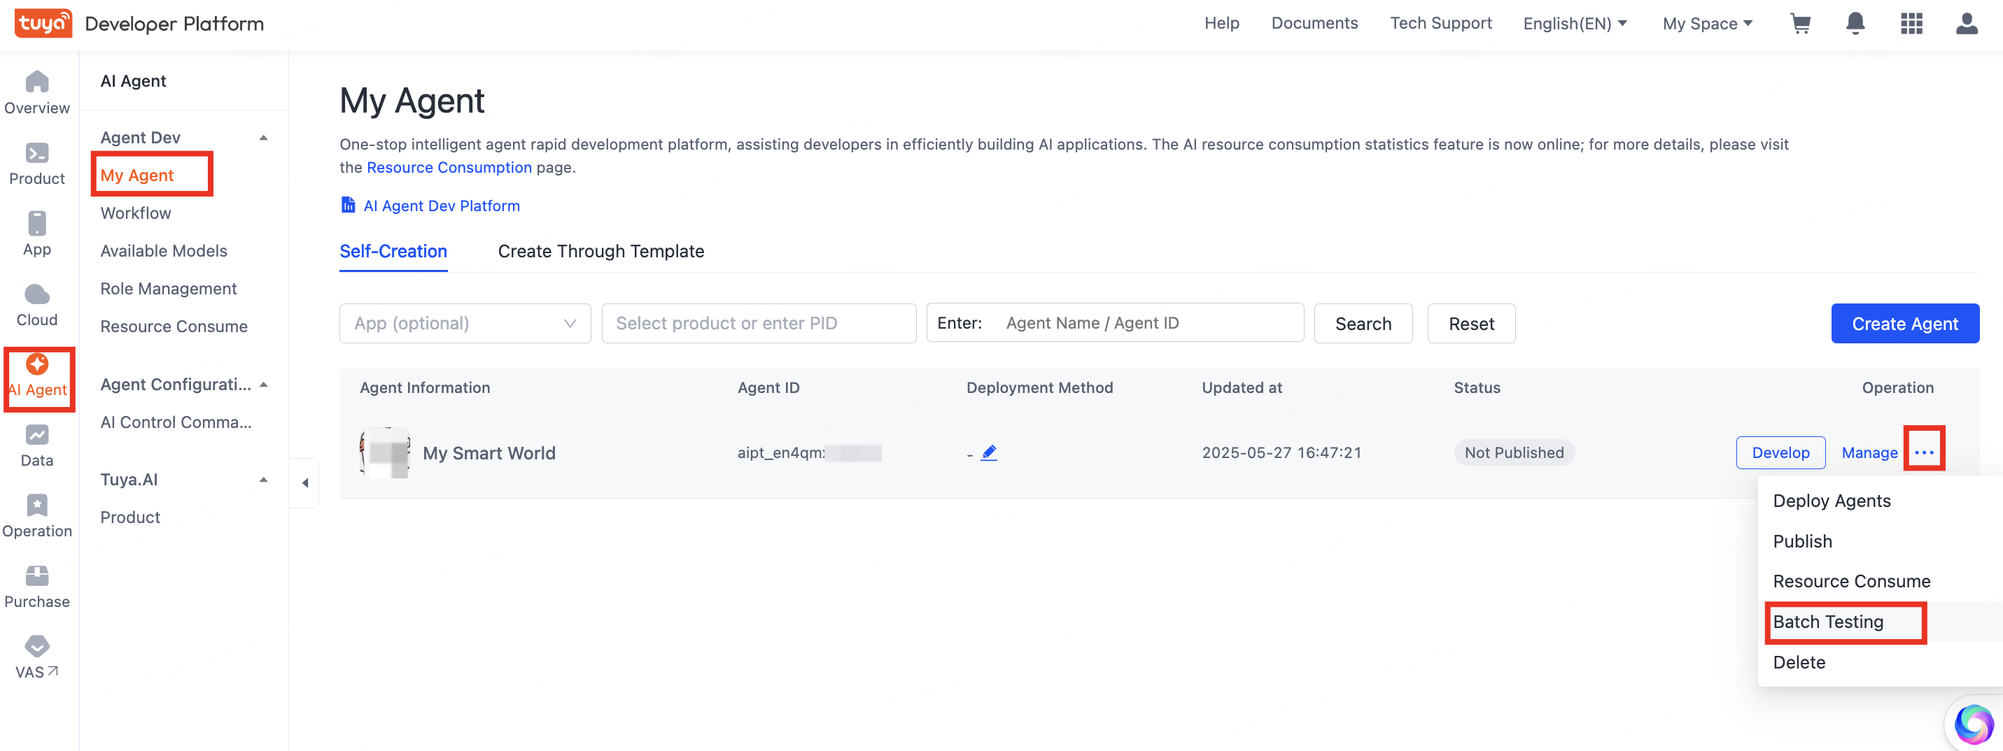Open the English(EN) language dropdown
Viewport: 2003px width, 751px height.
[x=1575, y=23]
